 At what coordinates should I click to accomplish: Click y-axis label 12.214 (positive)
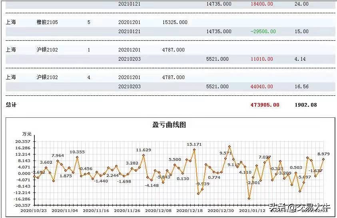23,155
